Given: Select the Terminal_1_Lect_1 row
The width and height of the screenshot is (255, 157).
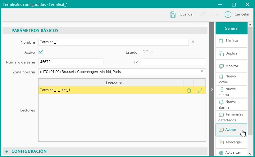Looking at the screenshot, I should pyautogui.click(x=122, y=90).
